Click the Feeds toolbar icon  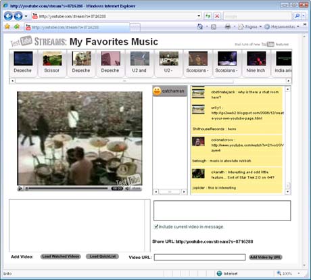[x=214, y=27]
